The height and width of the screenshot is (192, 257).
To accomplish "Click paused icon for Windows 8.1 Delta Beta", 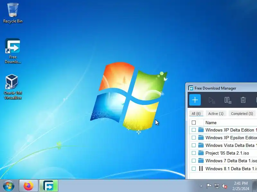I will click(x=201, y=168).
